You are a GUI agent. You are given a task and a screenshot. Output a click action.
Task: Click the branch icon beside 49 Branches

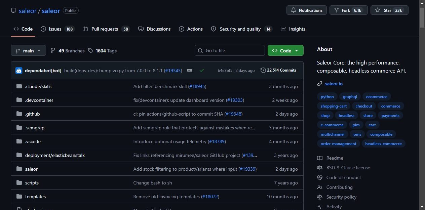point(53,51)
